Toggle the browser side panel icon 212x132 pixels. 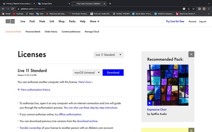[x=199, y=9]
